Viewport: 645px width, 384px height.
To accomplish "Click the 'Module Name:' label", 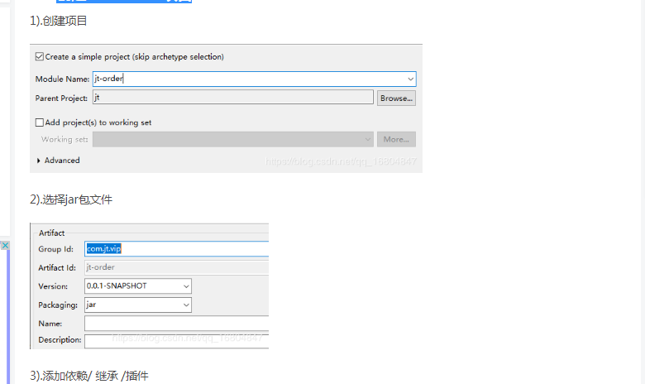I will click(62, 79).
